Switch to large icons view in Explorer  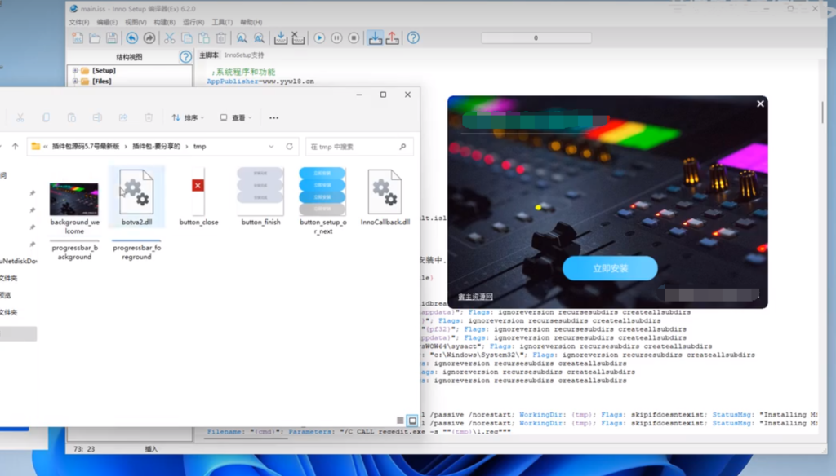412,421
